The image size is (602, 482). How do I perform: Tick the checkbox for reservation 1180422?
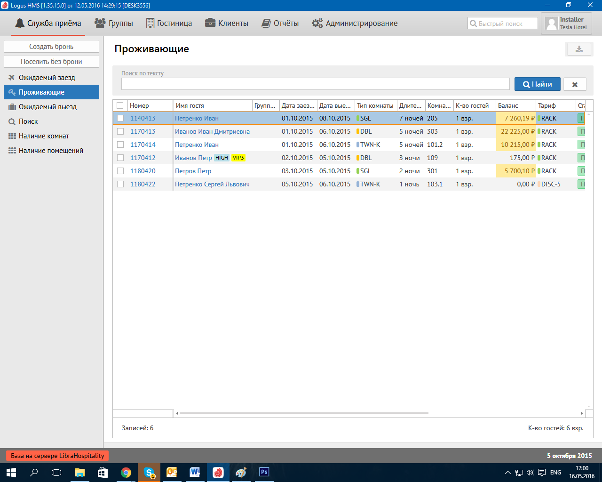[x=120, y=184]
